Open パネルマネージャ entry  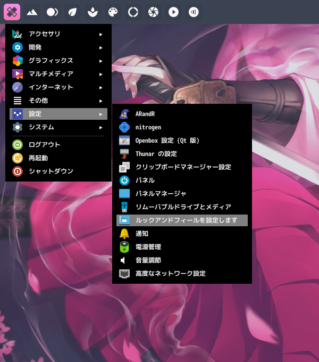click(x=182, y=194)
